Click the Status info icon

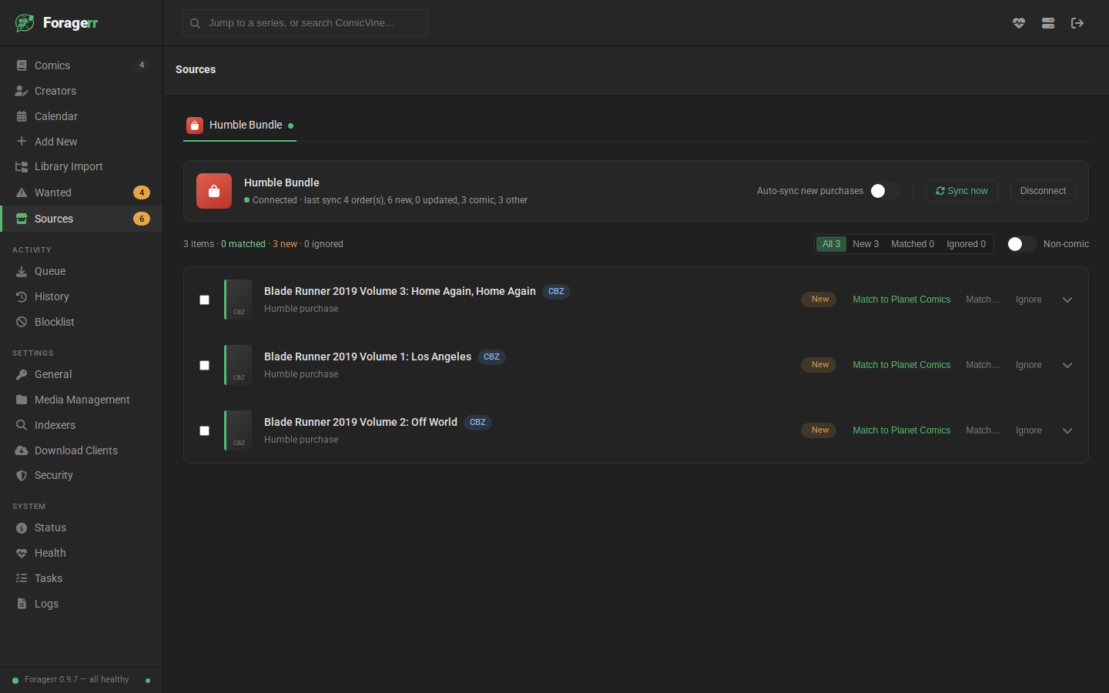pyautogui.click(x=22, y=527)
